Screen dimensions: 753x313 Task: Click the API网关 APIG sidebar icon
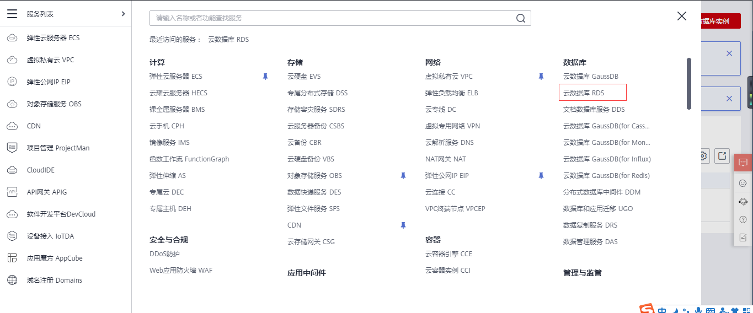[12, 192]
